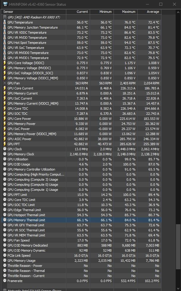Viewport: 181px width, 291px height.
Task: Click thermometer icon of GPU Memory Junction Temperature
Action: click(5, 27)
